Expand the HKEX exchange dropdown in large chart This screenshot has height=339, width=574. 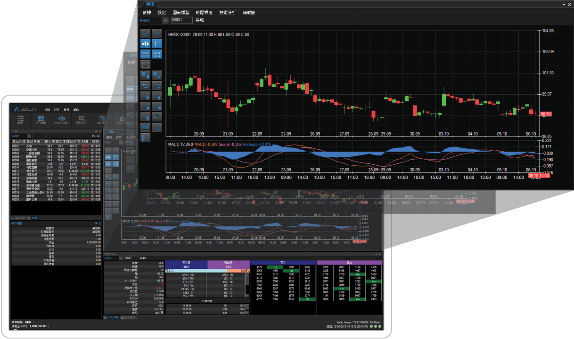pos(165,21)
